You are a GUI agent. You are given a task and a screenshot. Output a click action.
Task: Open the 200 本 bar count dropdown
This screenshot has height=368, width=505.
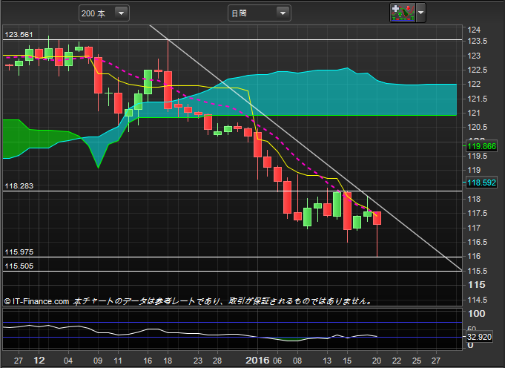click(104, 13)
